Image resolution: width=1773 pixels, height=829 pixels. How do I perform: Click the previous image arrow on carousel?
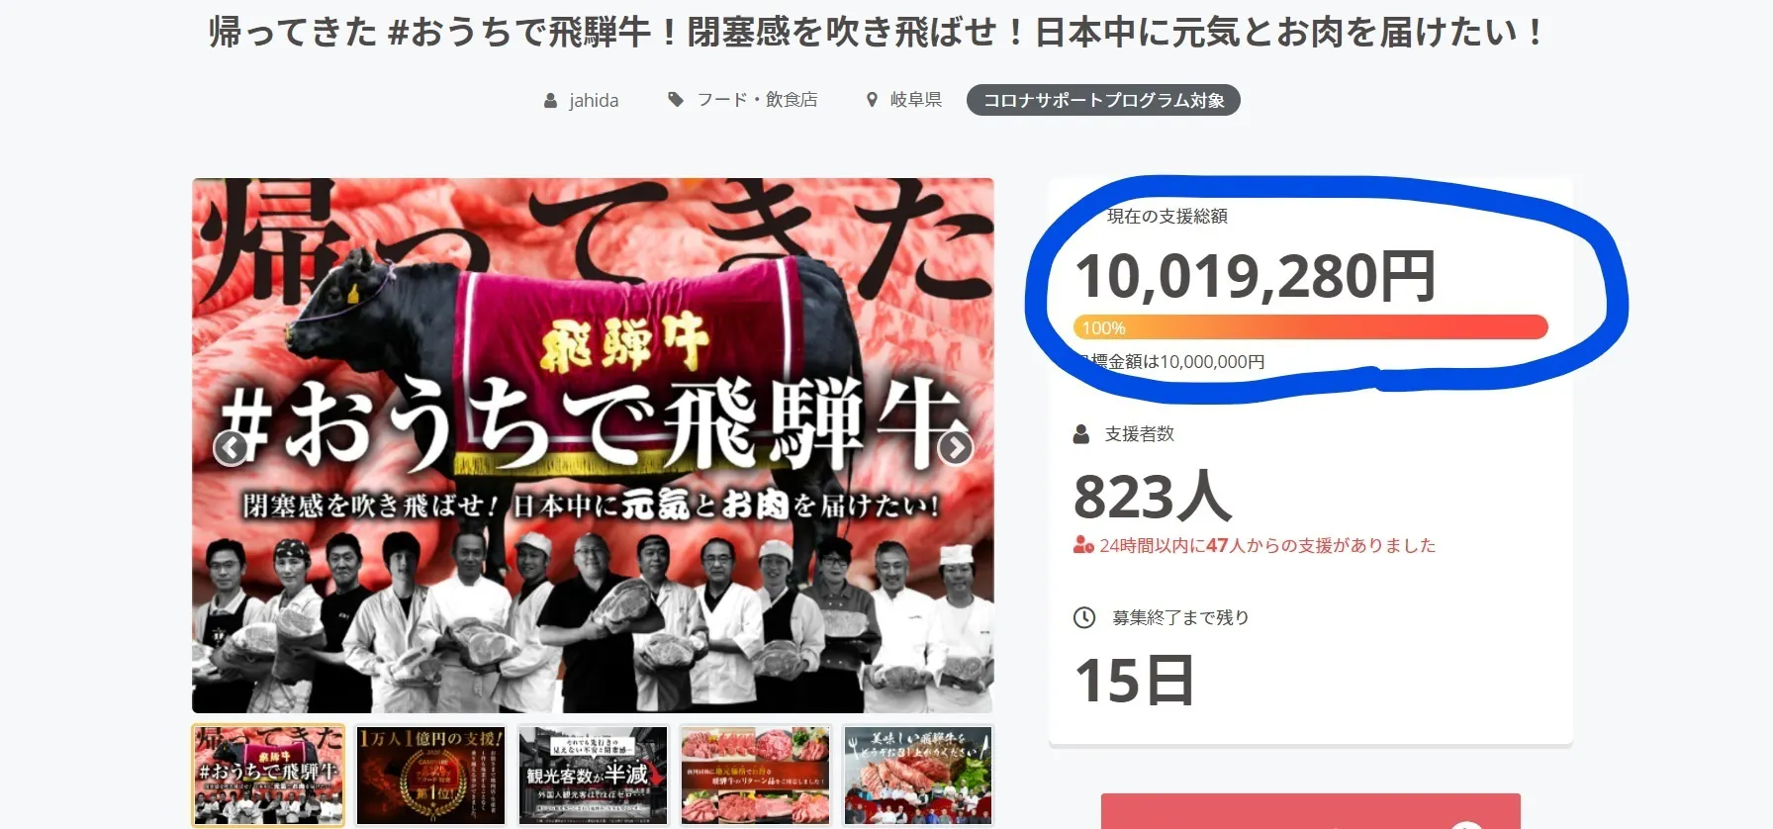(x=231, y=448)
